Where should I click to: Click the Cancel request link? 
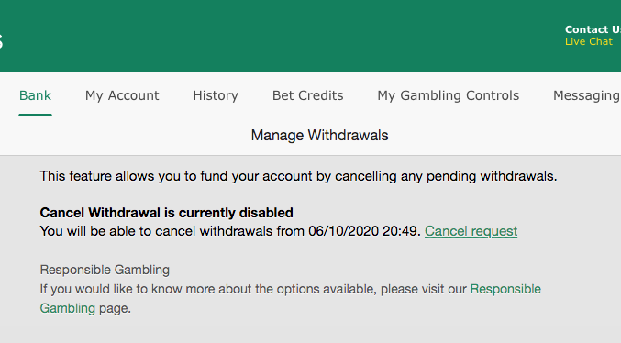(x=471, y=231)
